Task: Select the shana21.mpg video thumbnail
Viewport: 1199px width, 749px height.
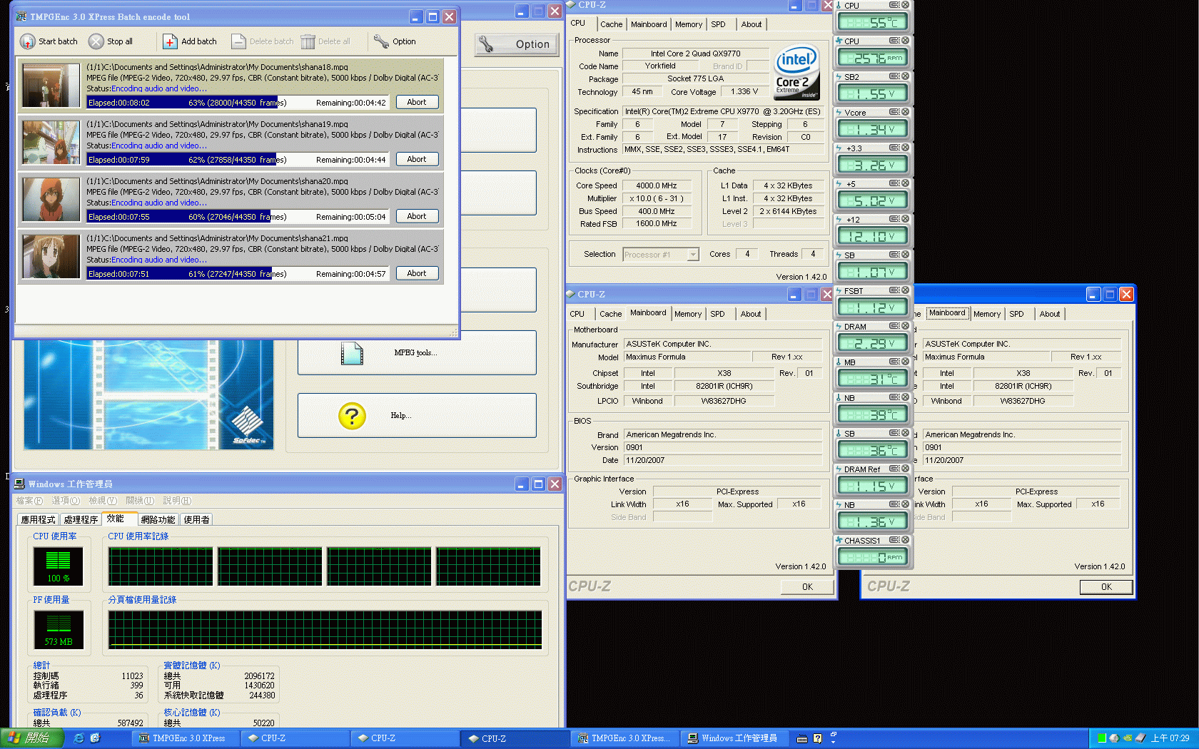Action: coord(51,256)
